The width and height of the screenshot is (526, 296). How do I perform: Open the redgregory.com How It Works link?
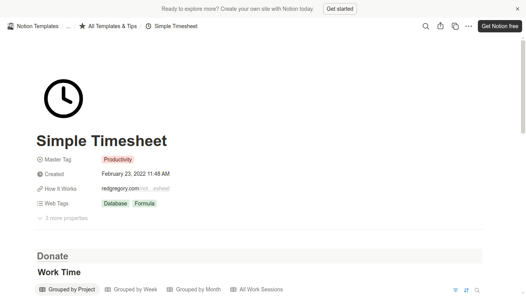[x=136, y=188]
